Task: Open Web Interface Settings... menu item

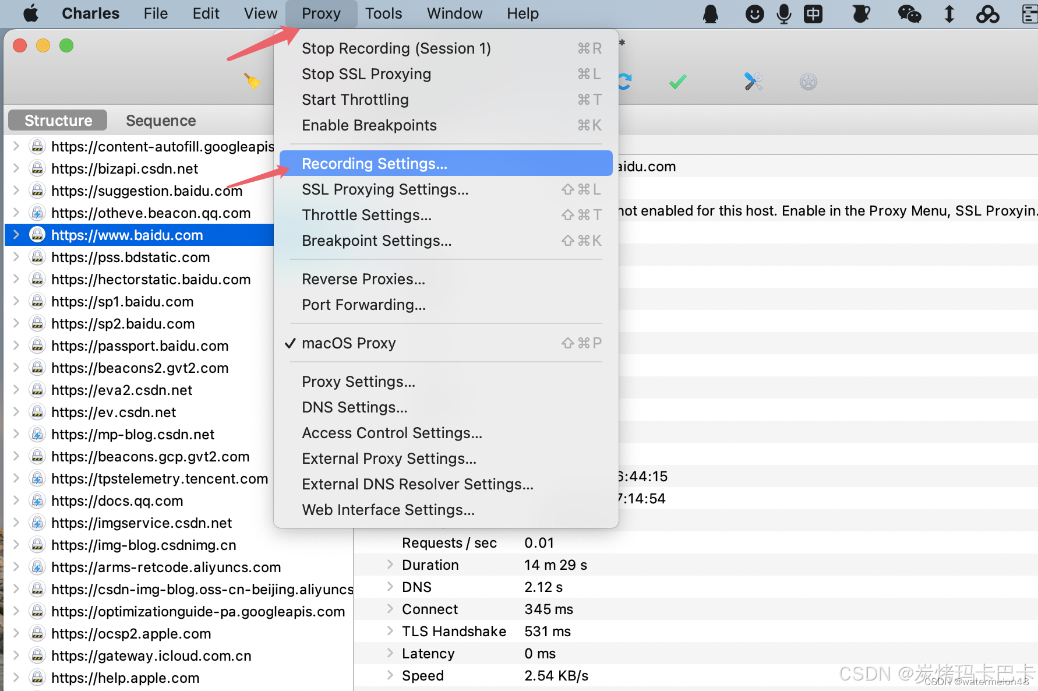Action: (446, 510)
